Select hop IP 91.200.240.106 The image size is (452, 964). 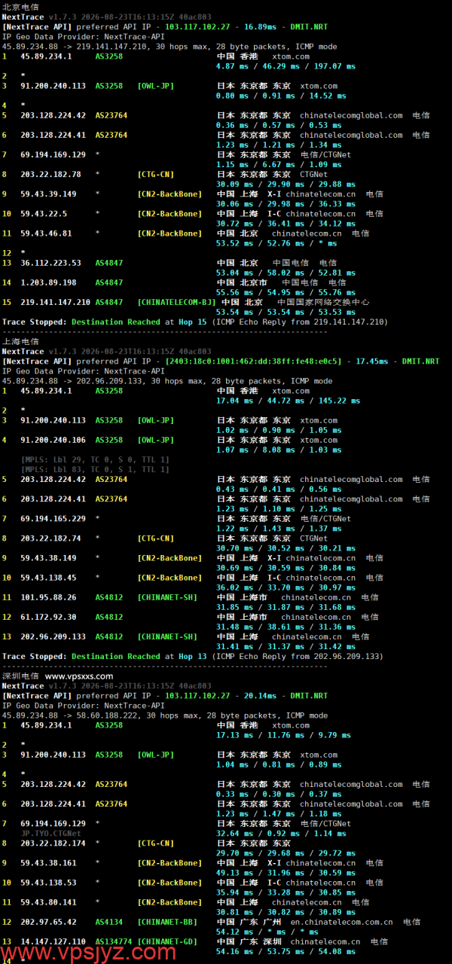pyautogui.click(x=53, y=440)
